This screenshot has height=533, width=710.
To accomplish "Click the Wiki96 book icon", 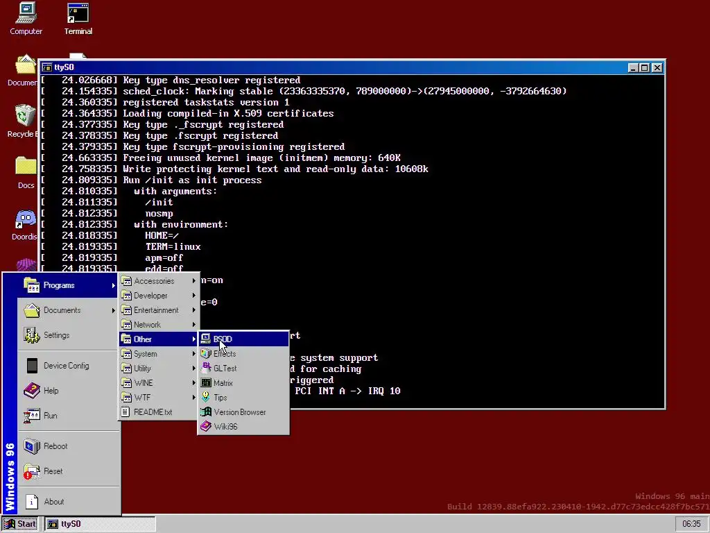I will coord(205,426).
